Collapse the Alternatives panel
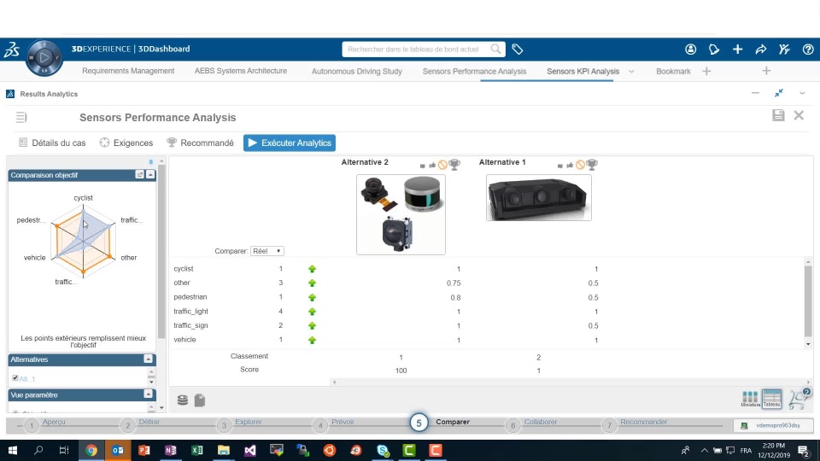The height and width of the screenshot is (461, 820). click(148, 359)
